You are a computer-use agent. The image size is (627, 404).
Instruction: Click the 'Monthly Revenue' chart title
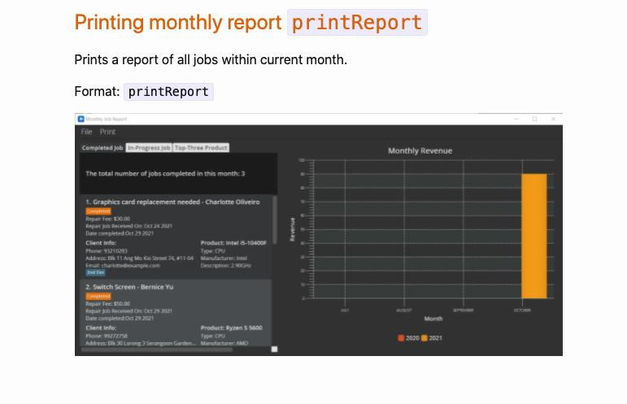(x=420, y=151)
